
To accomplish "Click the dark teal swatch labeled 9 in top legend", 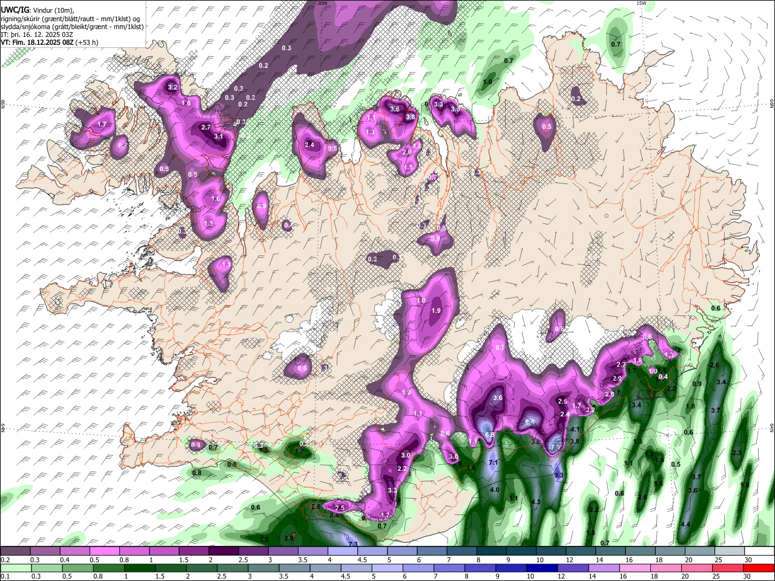I will point(521,551).
